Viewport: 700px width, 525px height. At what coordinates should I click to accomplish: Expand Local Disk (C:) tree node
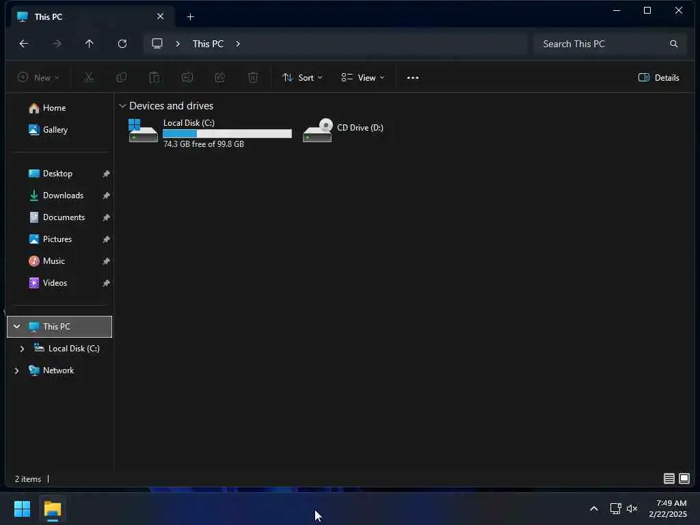(22, 349)
